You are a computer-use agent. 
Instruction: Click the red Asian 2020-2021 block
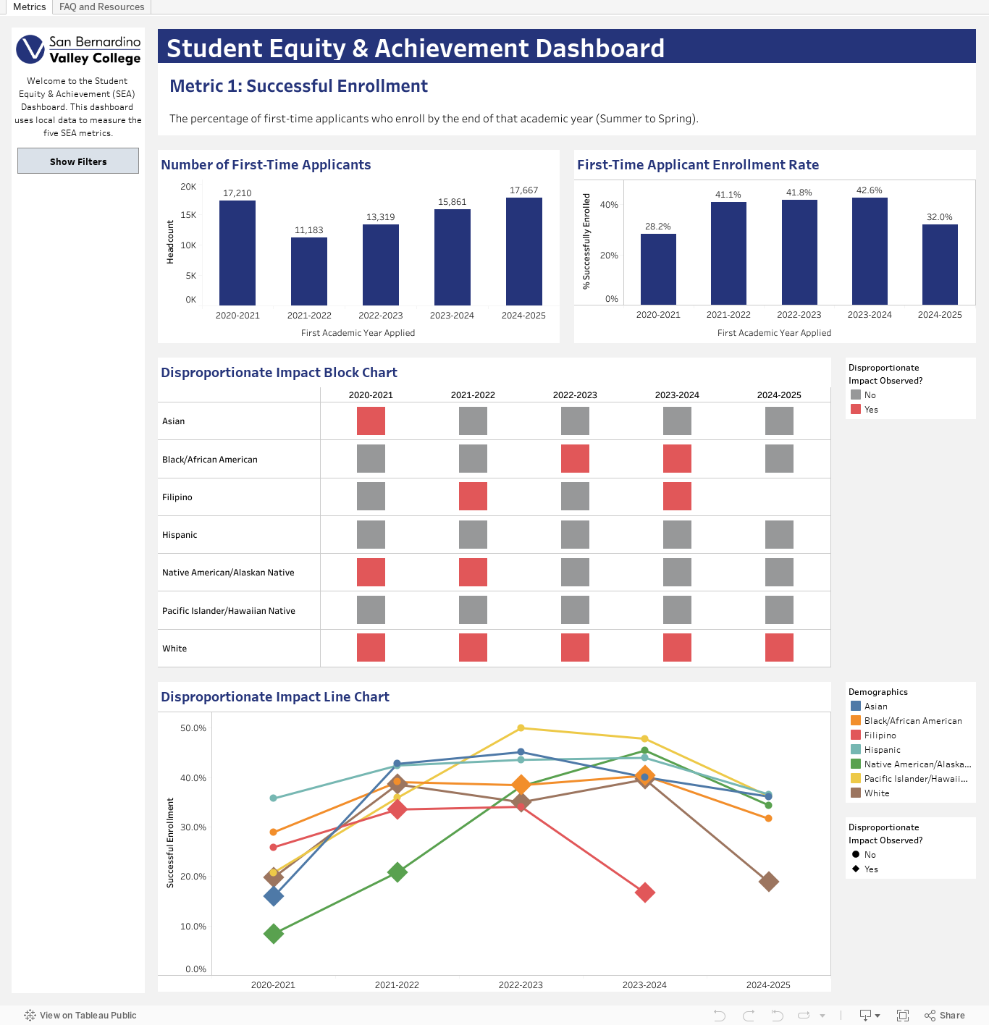coord(371,421)
